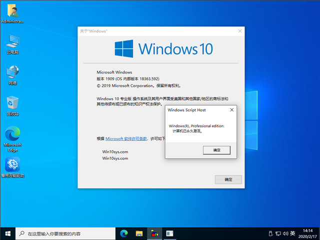Click the first Win10sys.com licensee line
This screenshot has height=240, width=320.
tap(115, 152)
